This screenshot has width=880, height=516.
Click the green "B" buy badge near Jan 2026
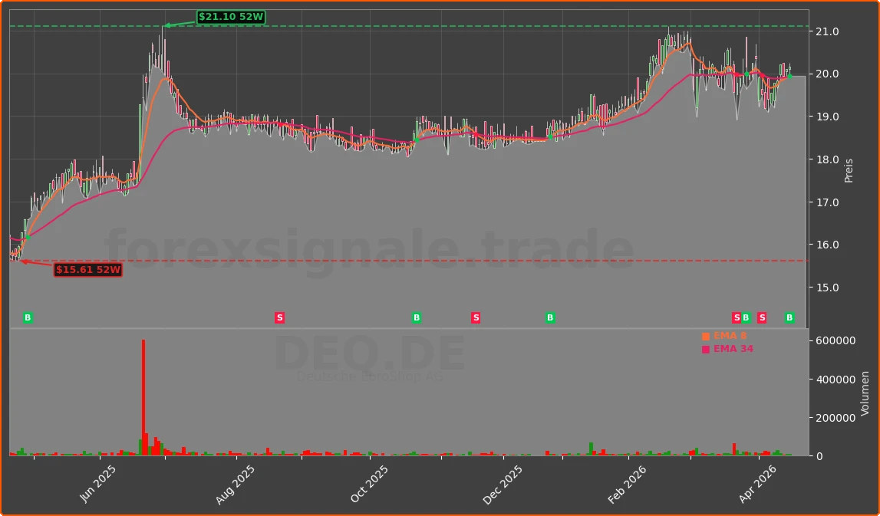[549, 317]
